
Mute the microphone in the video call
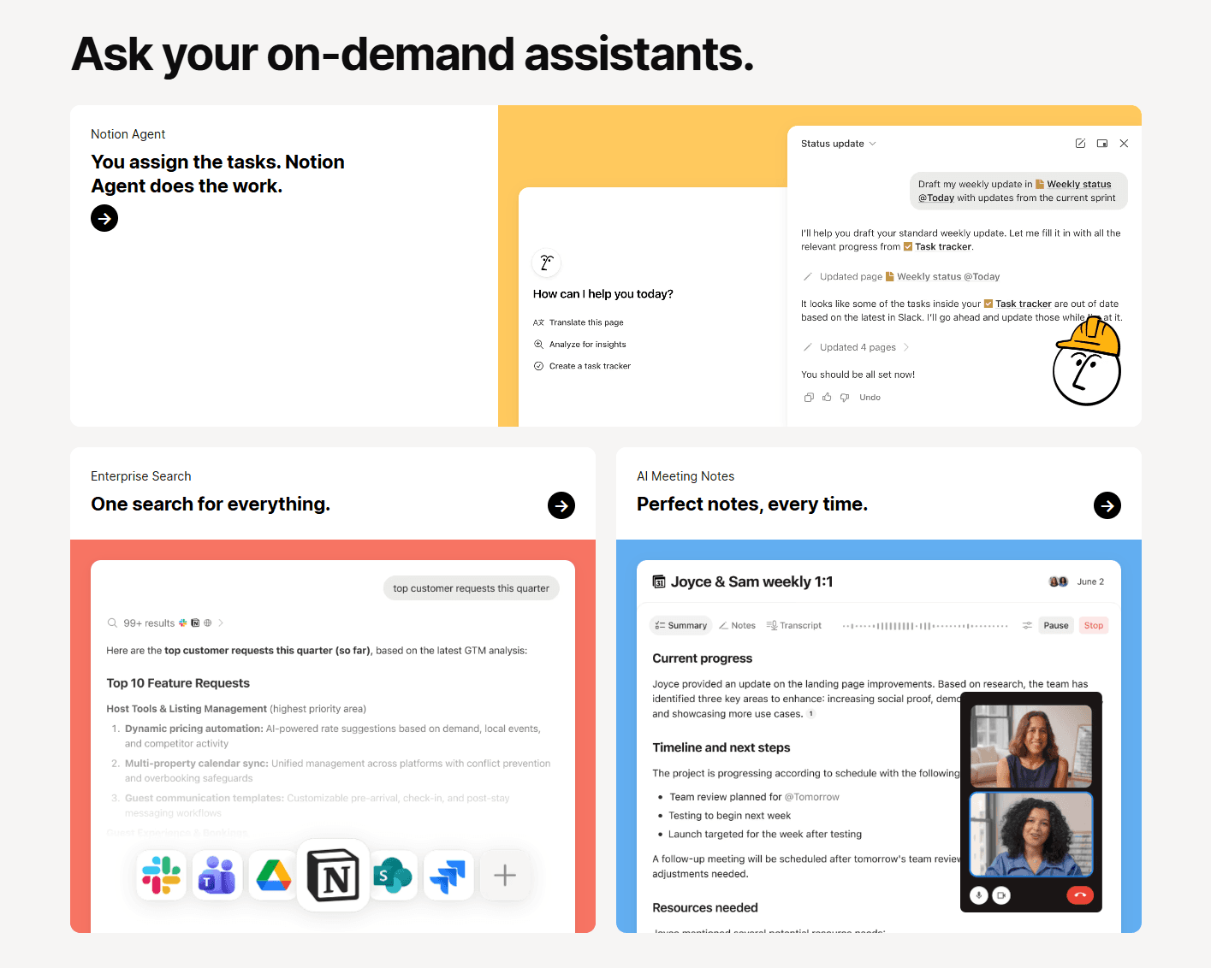coord(978,895)
